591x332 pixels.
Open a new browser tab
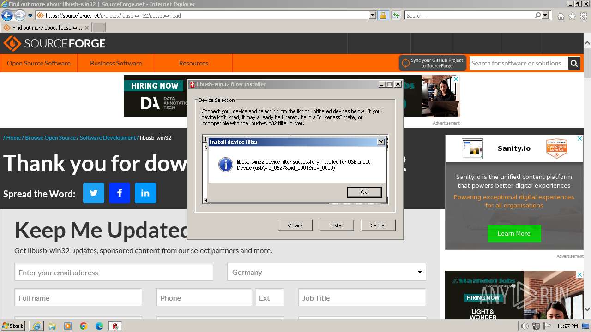tap(99, 28)
